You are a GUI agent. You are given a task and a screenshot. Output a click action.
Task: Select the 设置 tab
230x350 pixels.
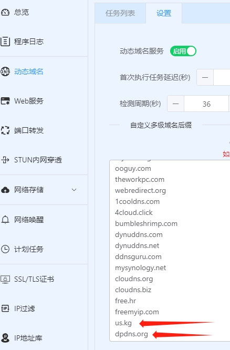tap(164, 13)
